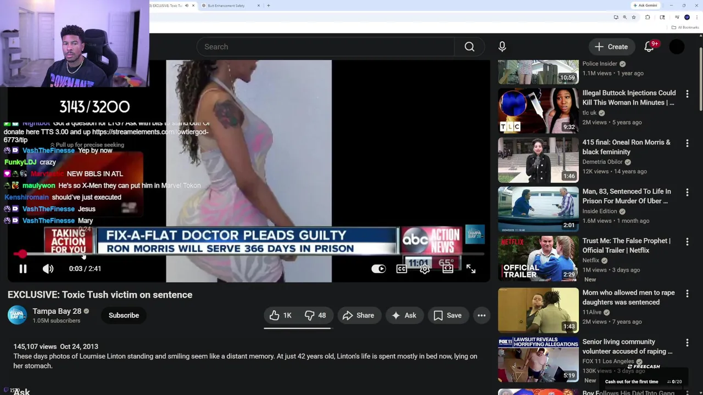
Task: Close the Butt Enhancement Safety tab
Action: pyautogui.click(x=259, y=5)
